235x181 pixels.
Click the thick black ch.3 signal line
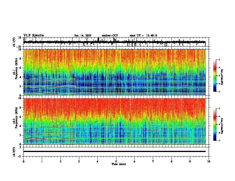point(115,151)
